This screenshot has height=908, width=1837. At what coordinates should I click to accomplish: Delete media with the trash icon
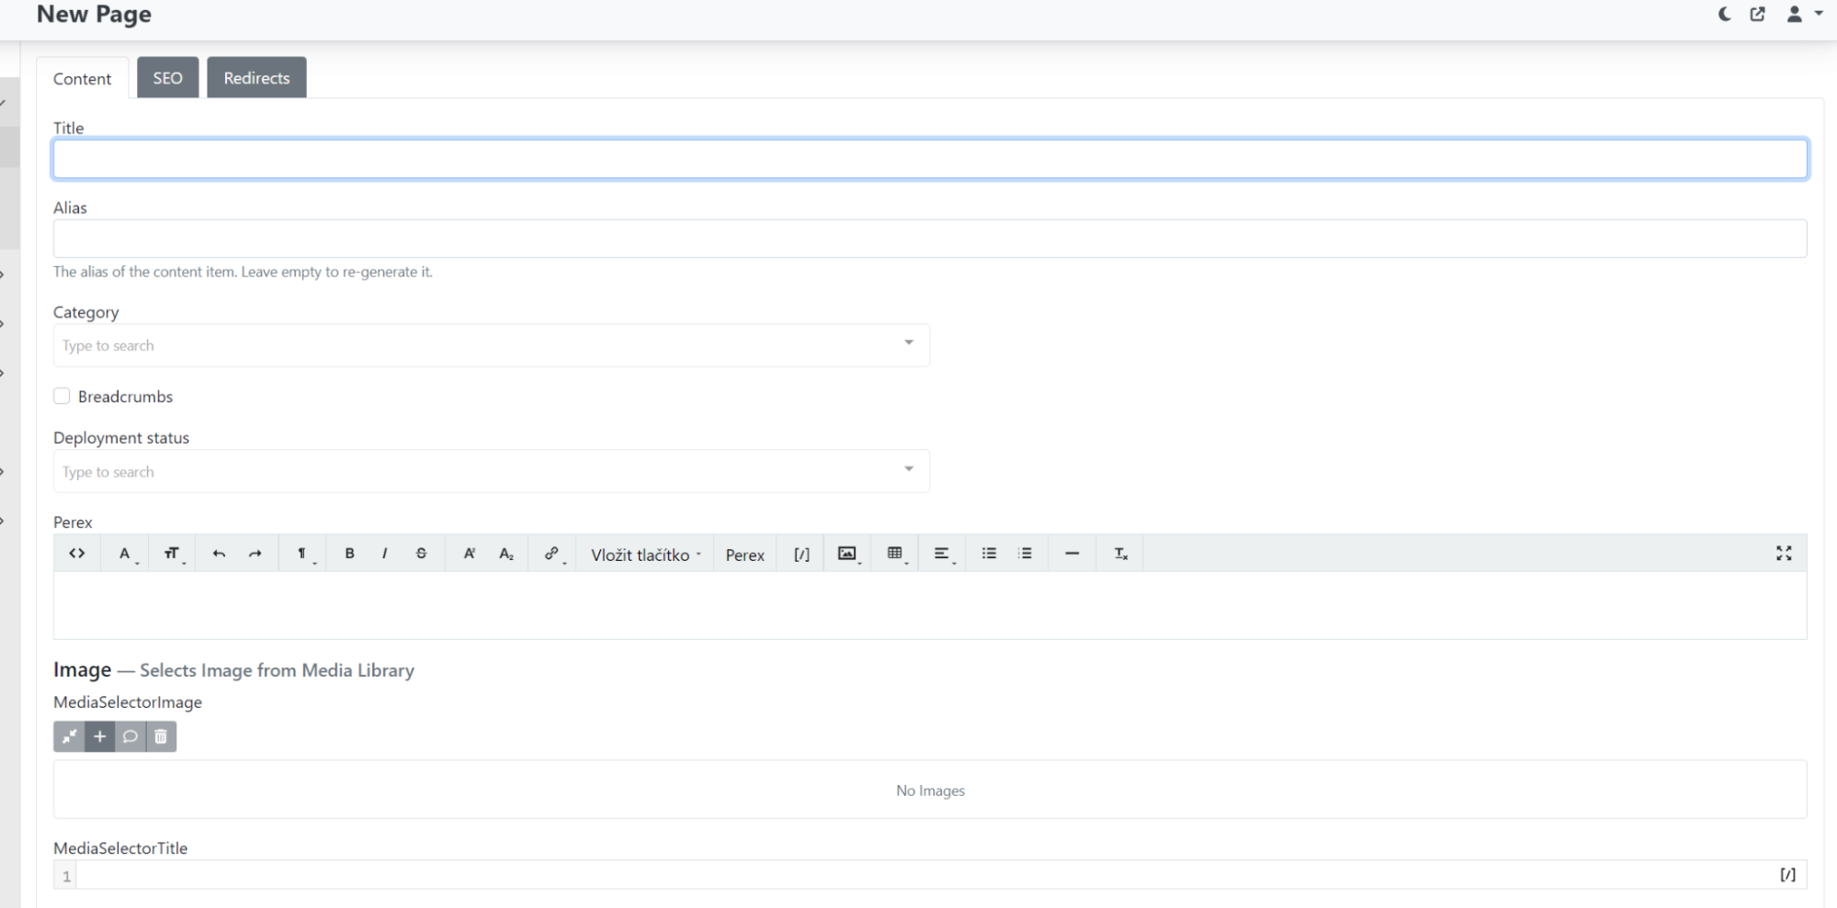[161, 736]
